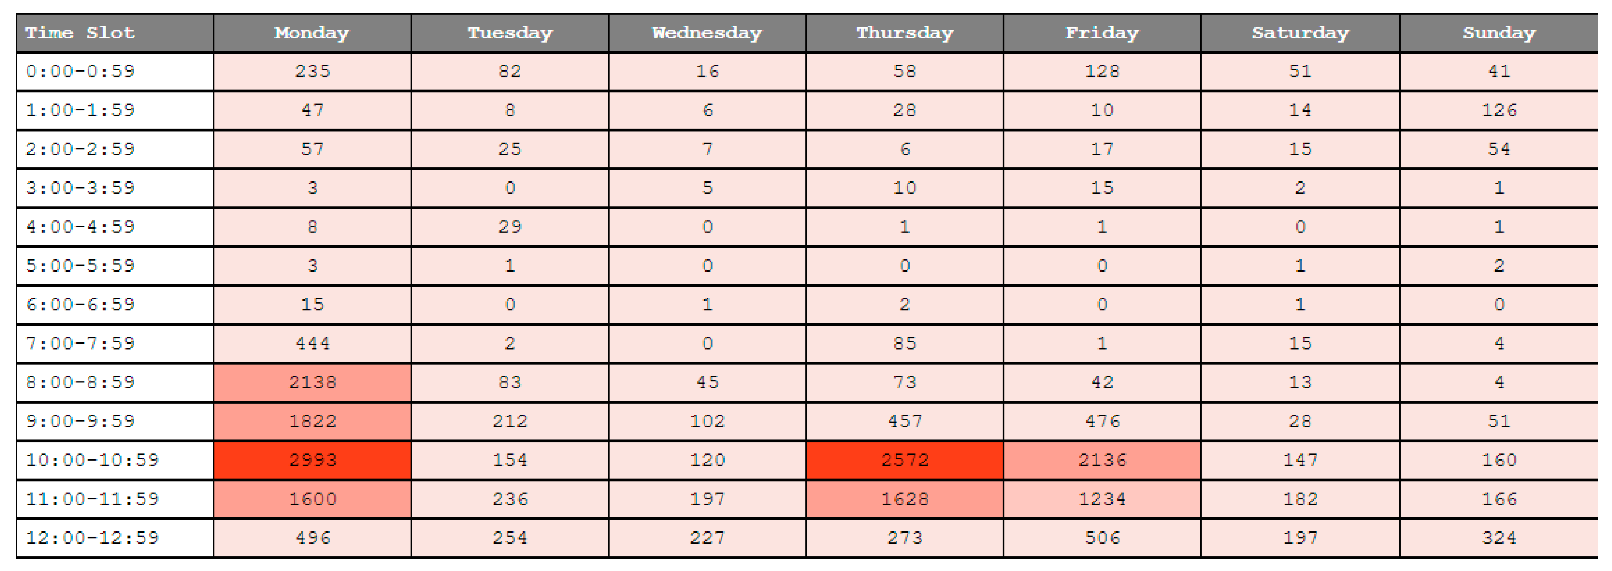The height and width of the screenshot is (571, 1612).
Task: Click the 0:00-0:59 time slot label
Action: 80,71
